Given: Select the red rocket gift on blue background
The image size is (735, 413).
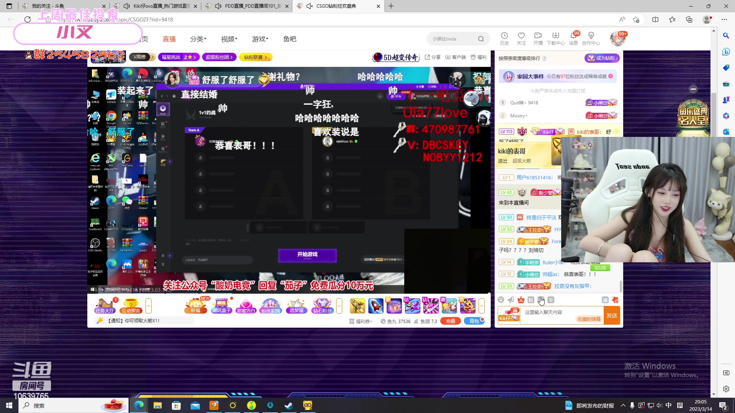Looking at the screenshot, I should 376,306.
